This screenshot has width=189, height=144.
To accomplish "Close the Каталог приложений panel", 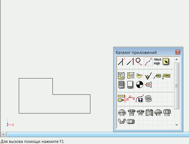I will [178, 52].
